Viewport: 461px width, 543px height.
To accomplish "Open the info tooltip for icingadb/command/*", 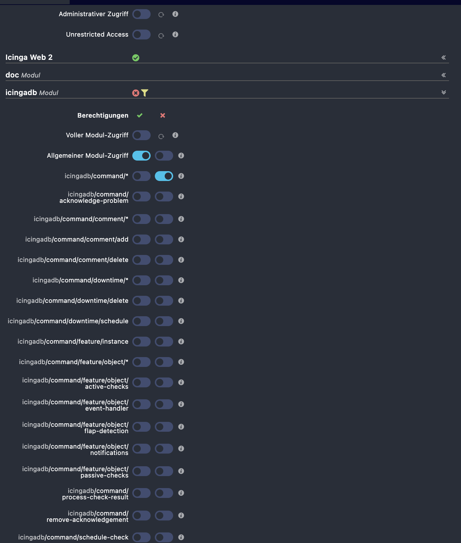I will 181,176.
